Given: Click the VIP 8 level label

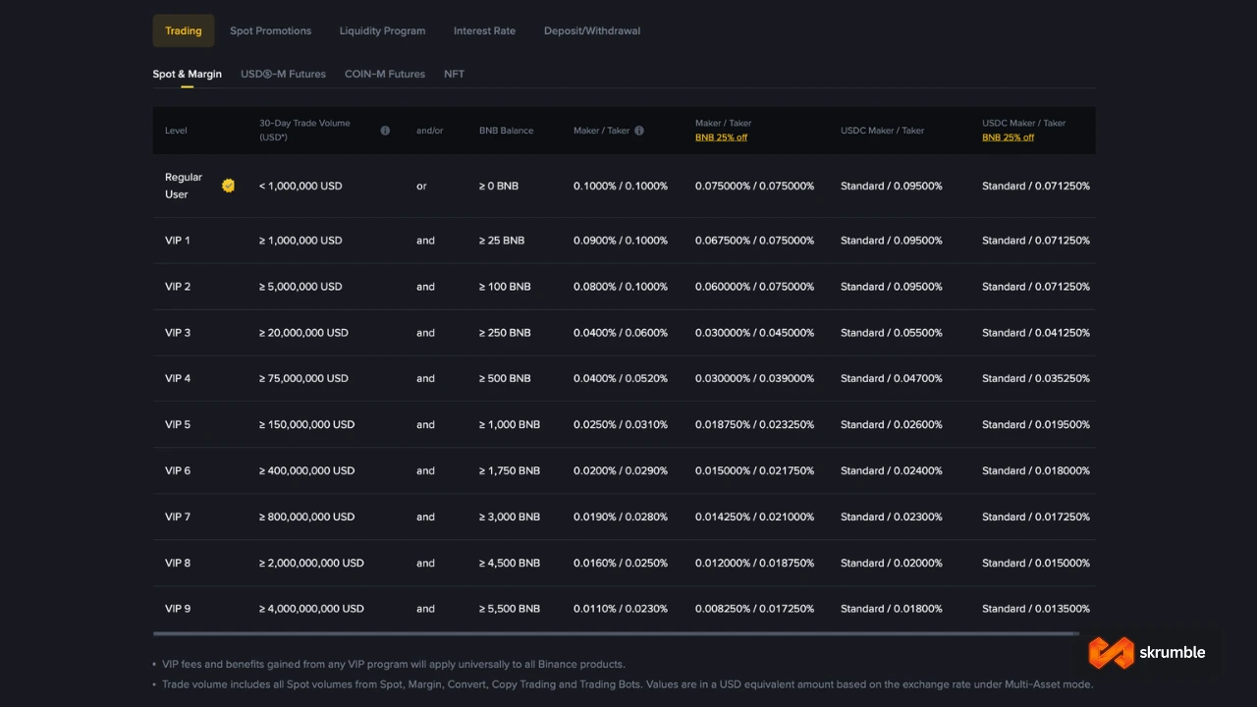Looking at the screenshot, I should click(178, 563).
